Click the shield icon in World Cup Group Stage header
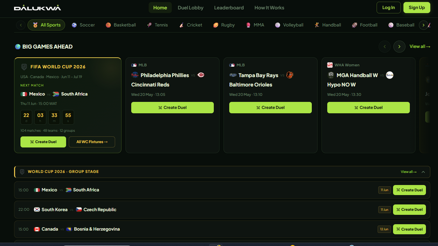This screenshot has width=438, height=246. [22, 172]
